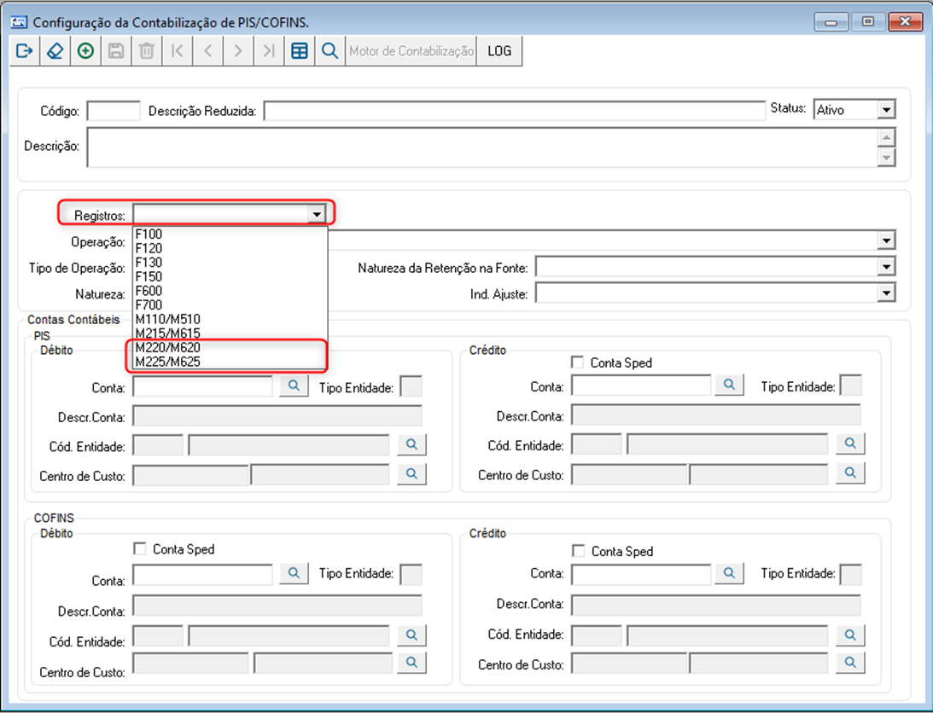
Task: Click inside the Descrição text area
Action: click(482, 147)
